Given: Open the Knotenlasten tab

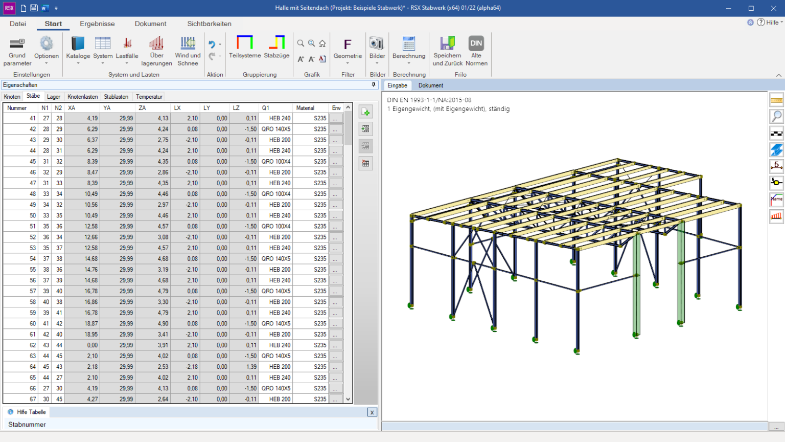Looking at the screenshot, I should click(x=83, y=97).
